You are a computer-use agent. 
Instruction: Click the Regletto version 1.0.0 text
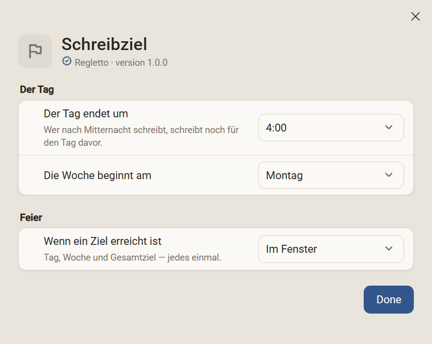(121, 63)
